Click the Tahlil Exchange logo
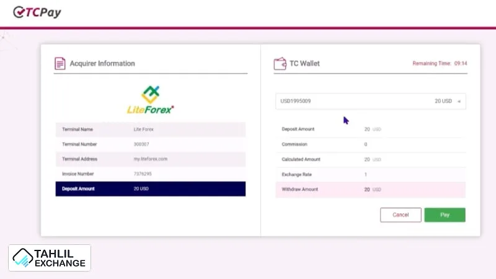 [x=50, y=257]
